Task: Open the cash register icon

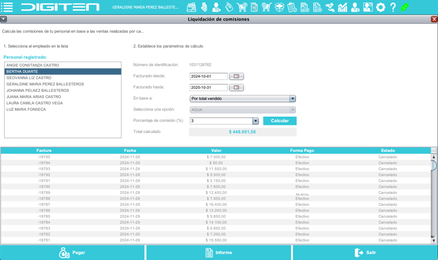Action: tap(192, 7)
